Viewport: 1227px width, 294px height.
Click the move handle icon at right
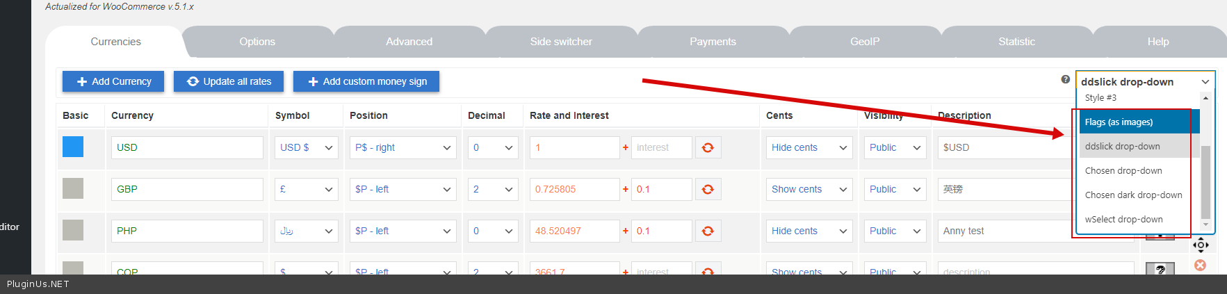[1201, 245]
